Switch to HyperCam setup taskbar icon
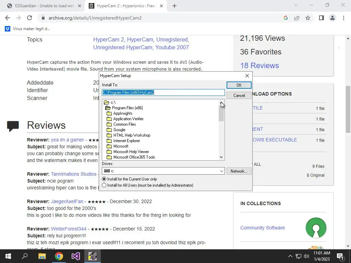Screen dimensions: 351x263 [x=93, y=256]
